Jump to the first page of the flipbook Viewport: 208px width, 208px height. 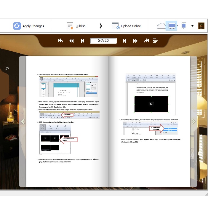tap(61, 41)
